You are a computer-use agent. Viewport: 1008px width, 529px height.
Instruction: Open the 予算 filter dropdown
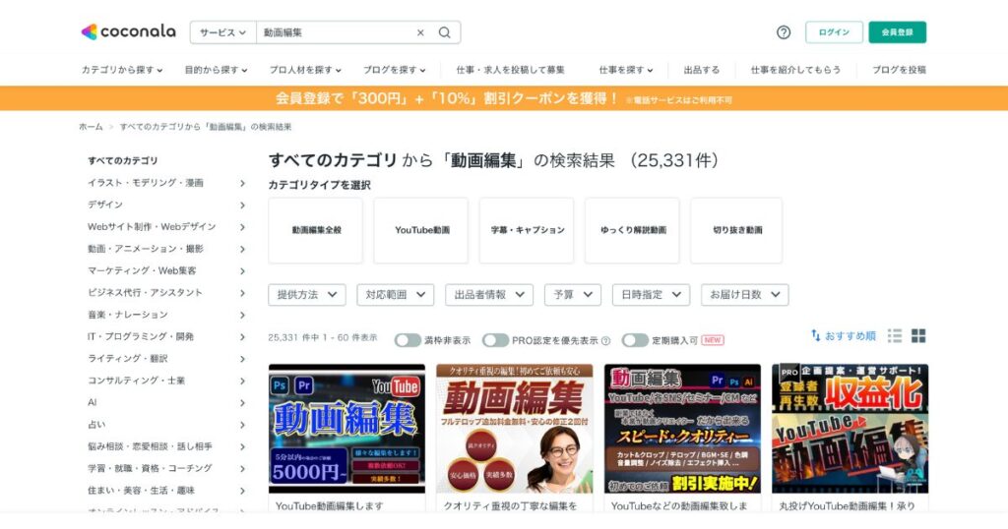coord(573,295)
